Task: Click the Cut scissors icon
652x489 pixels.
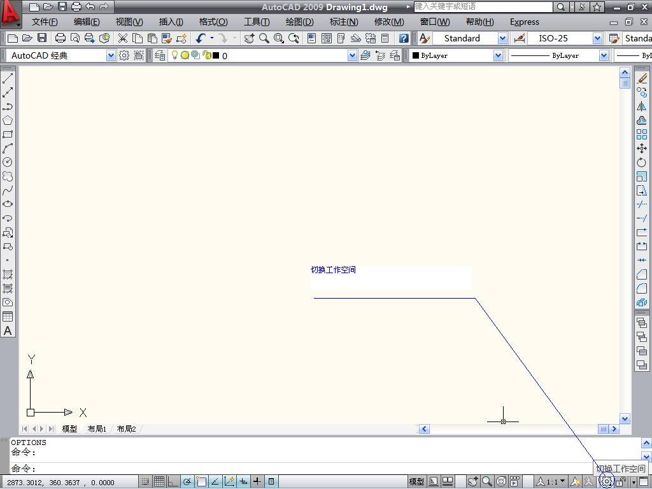Action: point(123,38)
